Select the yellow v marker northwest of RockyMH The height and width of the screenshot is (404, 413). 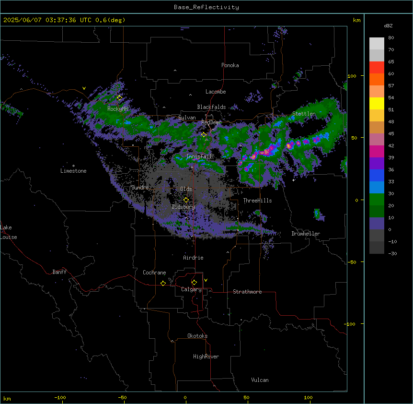pos(84,88)
